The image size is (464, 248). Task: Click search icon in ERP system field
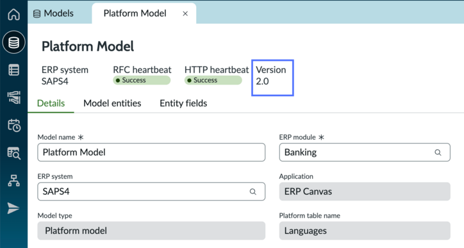[253, 192]
